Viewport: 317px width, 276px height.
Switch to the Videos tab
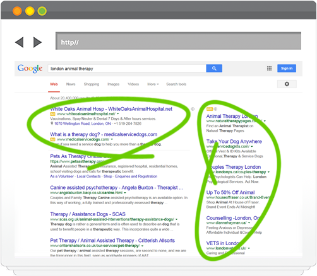(133, 84)
